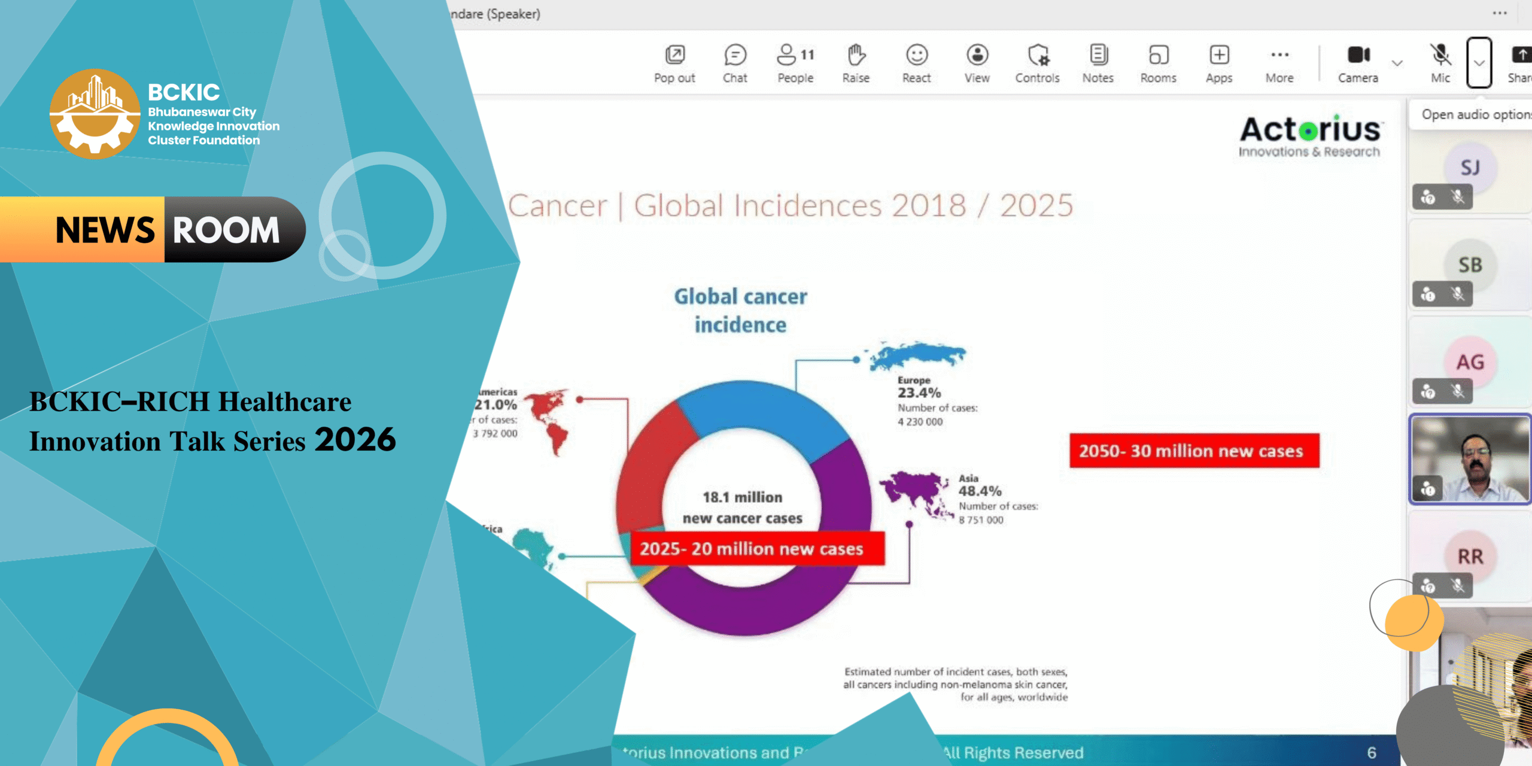Screen dimensions: 1532x766
Task: Click the "NEWS ROOM" banner
Action: pyautogui.click(x=153, y=229)
